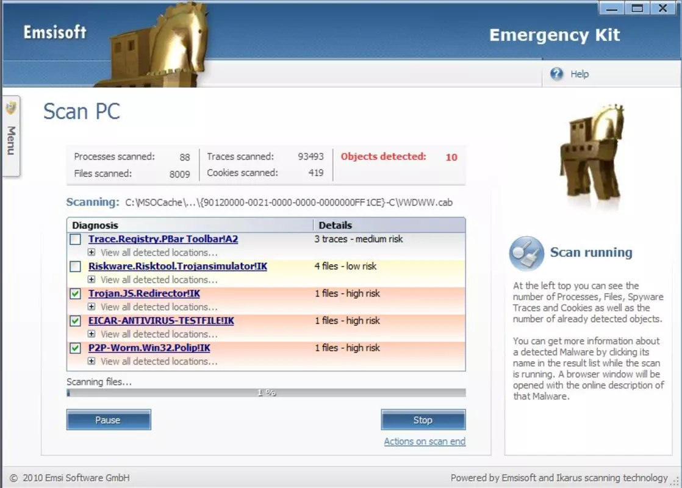Click the Cookies scanned value 419
This screenshot has width=682, height=488.
click(316, 173)
